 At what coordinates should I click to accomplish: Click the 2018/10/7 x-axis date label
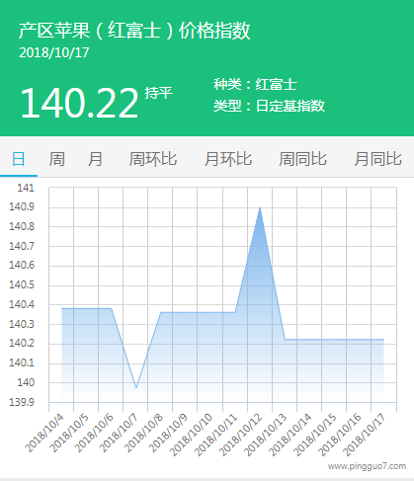[x=119, y=434]
